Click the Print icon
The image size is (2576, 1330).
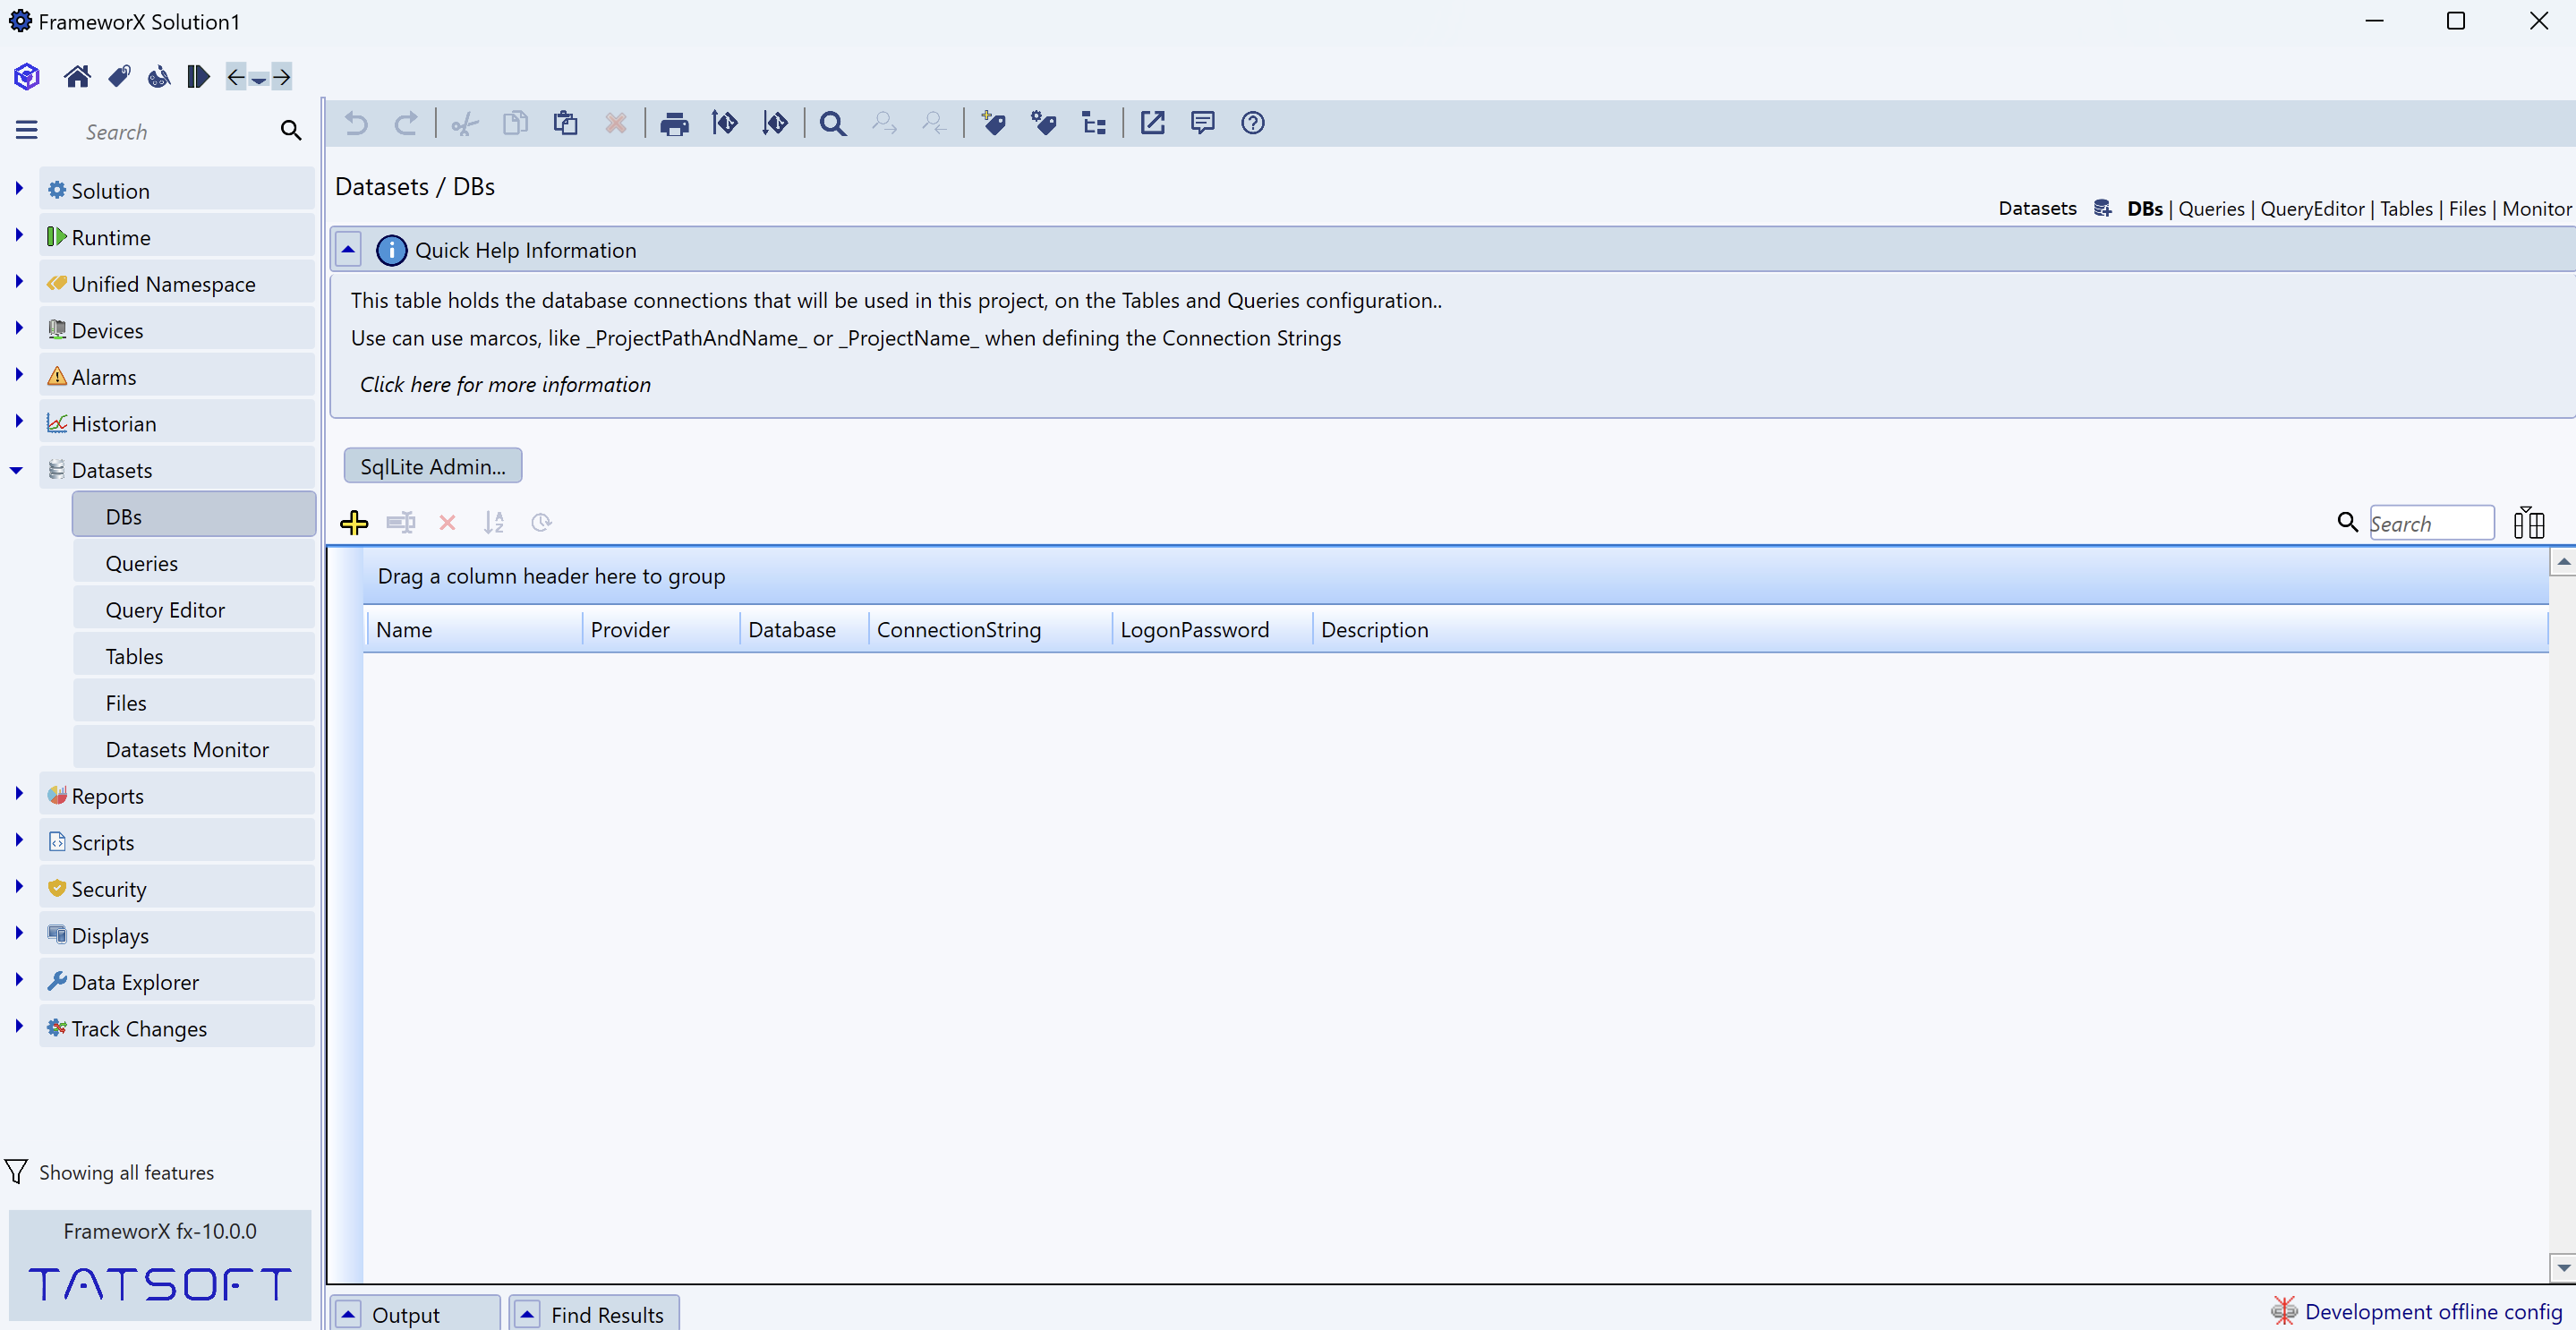coord(675,124)
